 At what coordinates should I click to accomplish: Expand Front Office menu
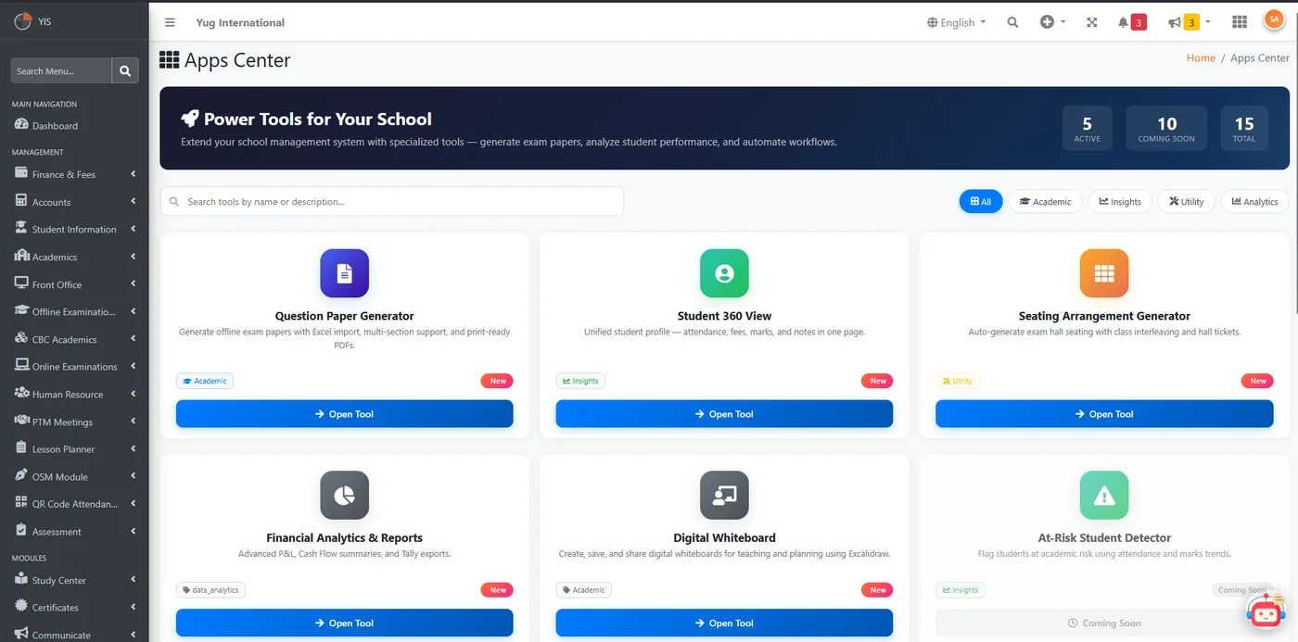coord(74,284)
